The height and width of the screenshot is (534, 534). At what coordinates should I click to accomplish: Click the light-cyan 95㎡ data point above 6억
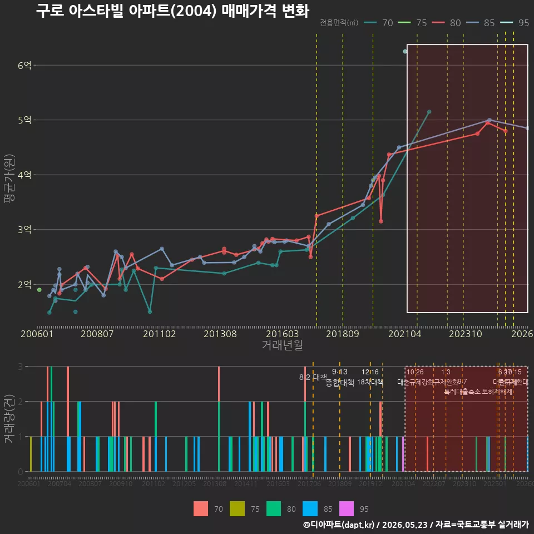pyautogui.click(x=405, y=51)
